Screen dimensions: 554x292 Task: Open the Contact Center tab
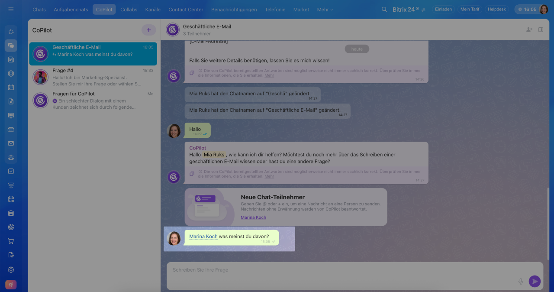[x=186, y=10]
